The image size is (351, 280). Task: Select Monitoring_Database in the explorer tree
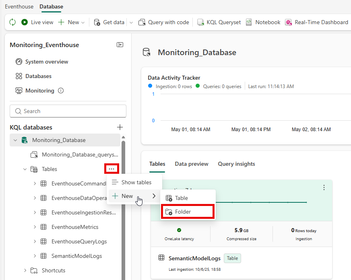tap(65, 140)
